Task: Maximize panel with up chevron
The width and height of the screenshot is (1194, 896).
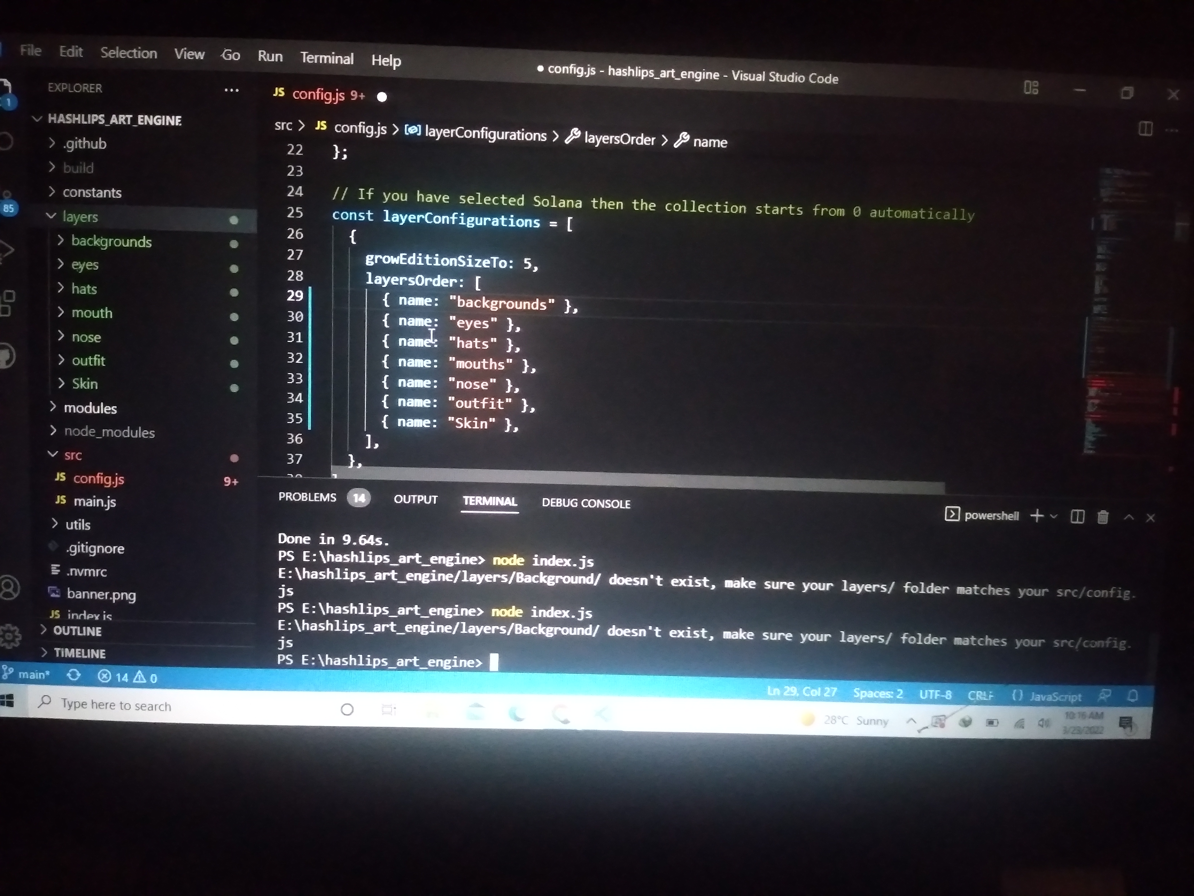Action: coord(1128,517)
